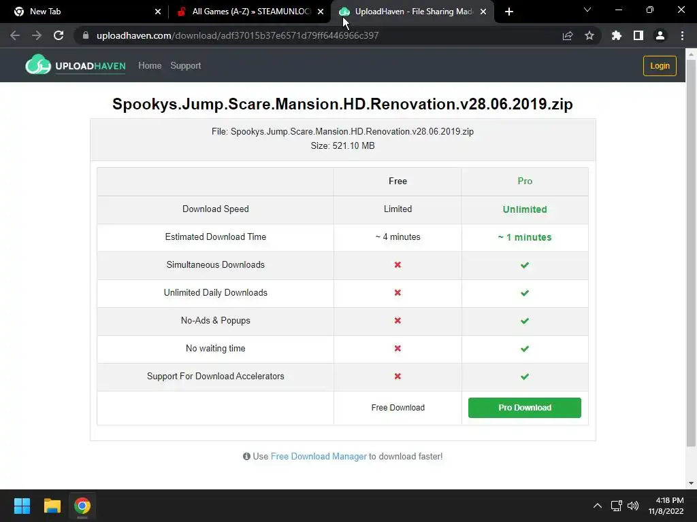Click the Unlimited download speed value
This screenshot has width=697, height=522.
pyautogui.click(x=525, y=209)
